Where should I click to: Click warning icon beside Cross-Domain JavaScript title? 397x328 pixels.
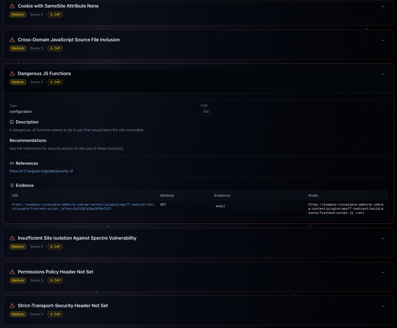pyautogui.click(x=12, y=40)
